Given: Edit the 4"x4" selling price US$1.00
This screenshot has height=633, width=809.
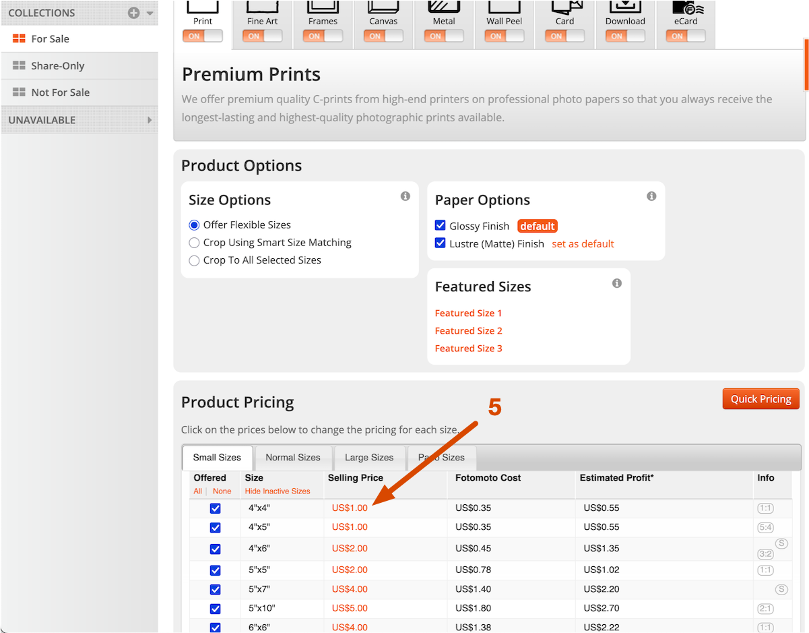Looking at the screenshot, I should [x=350, y=508].
